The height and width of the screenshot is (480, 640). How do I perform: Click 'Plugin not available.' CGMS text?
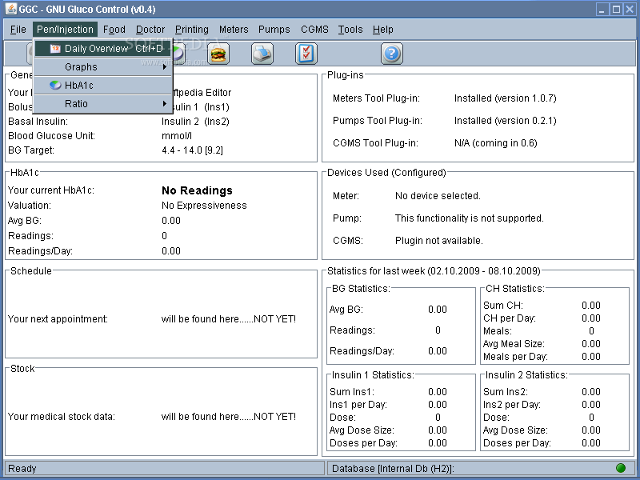[x=439, y=241]
